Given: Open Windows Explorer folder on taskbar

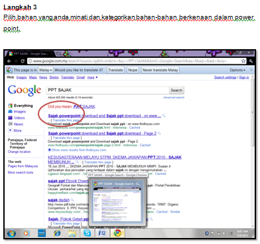Looking at the screenshot, I should pos(72,233).
